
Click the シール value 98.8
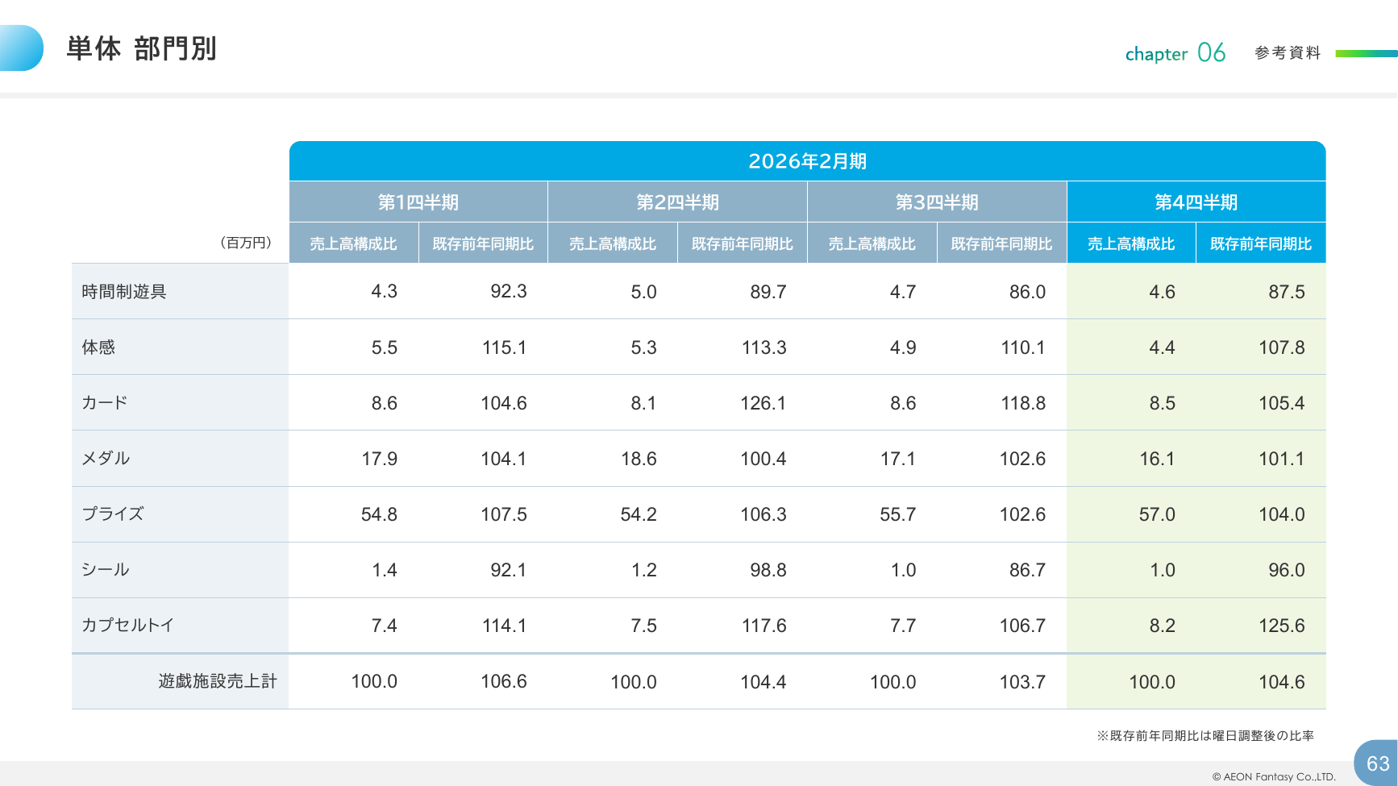click(x=768, y=570)
